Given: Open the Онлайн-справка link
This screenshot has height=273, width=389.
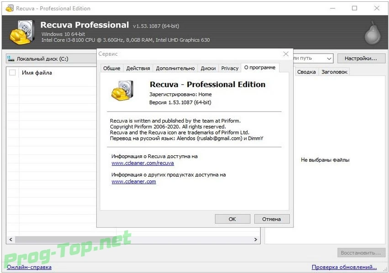Looking at the screenshot, I should tap(29, 267).
